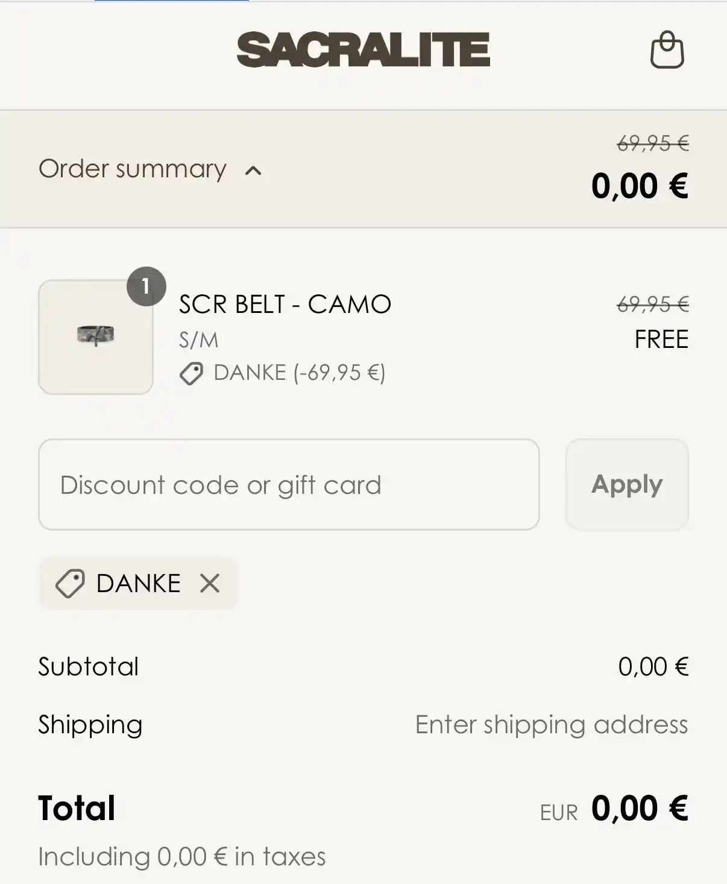
Task: Click the SACRALITE logo
Action: coord(363,49)
